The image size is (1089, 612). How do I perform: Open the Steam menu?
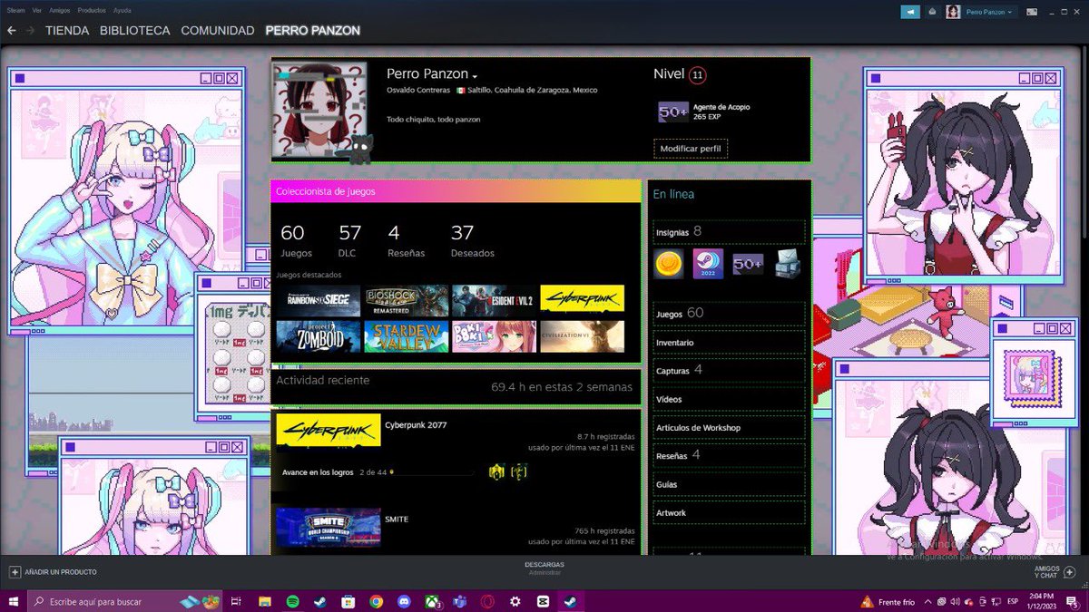click(x=15, y=9)
